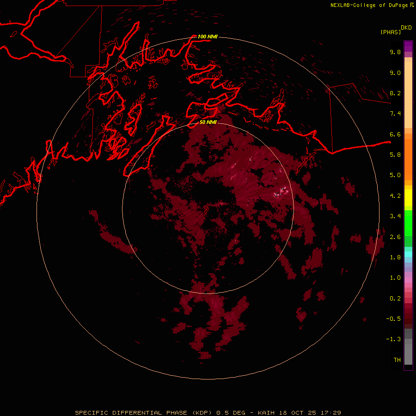Click the 4.2 scale value label
Image resolution: width=416 pixels, height=416 pixels.
point(395,196)
